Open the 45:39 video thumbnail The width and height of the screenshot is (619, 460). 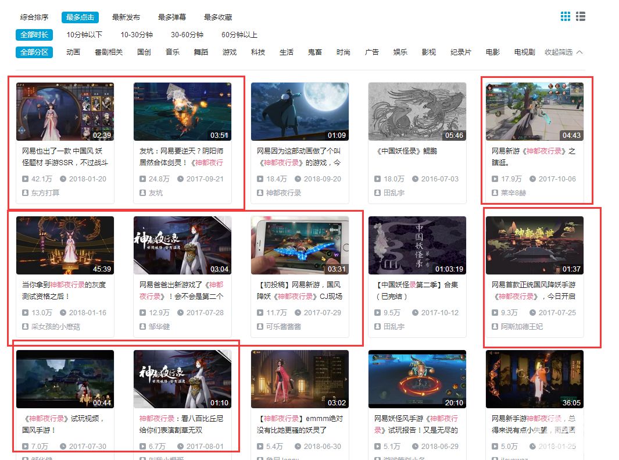click(x=65, y=245)
